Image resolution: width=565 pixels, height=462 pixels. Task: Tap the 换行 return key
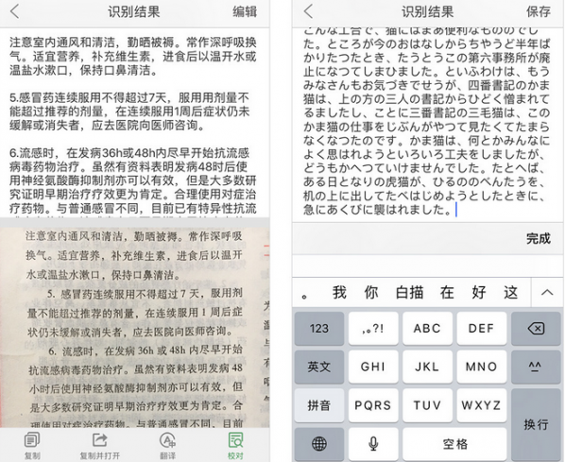(x=536, y=424)
